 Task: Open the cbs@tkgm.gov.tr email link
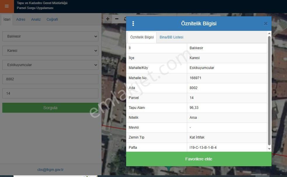[50, 169]
